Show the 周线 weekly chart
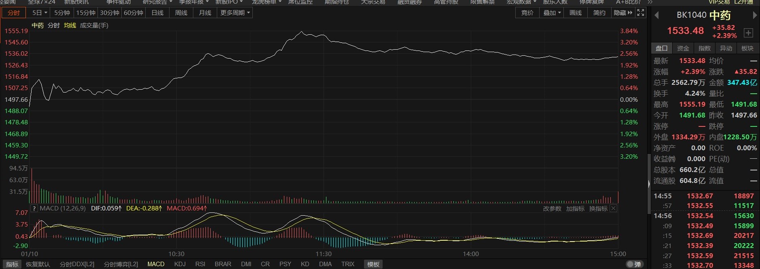The image size is (760, 269). (x=181, y=13)
